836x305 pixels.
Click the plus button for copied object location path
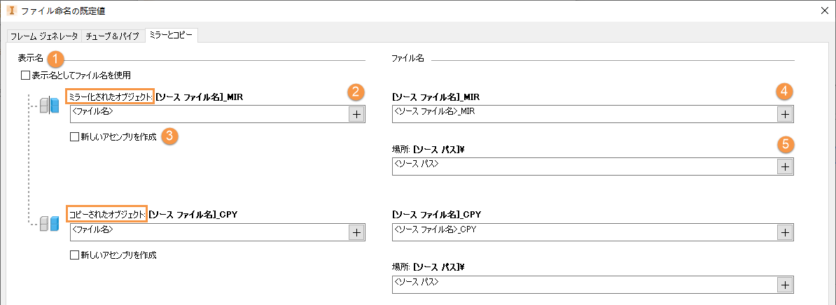coord(785,285)
